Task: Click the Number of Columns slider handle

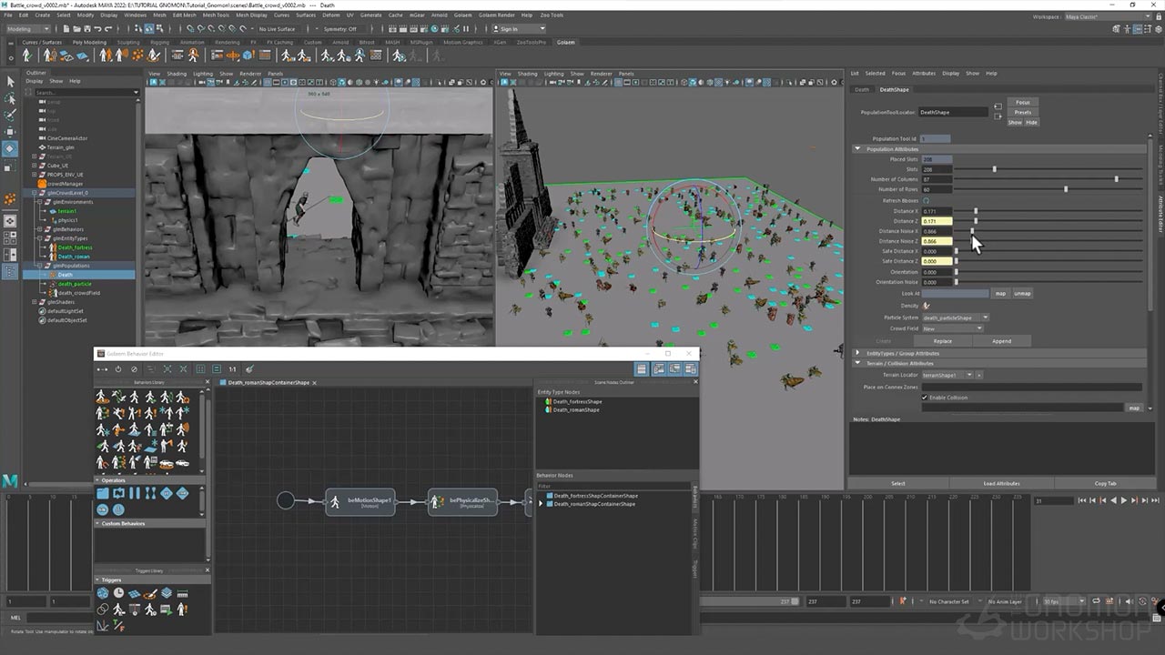Action: pos(1116,179)
